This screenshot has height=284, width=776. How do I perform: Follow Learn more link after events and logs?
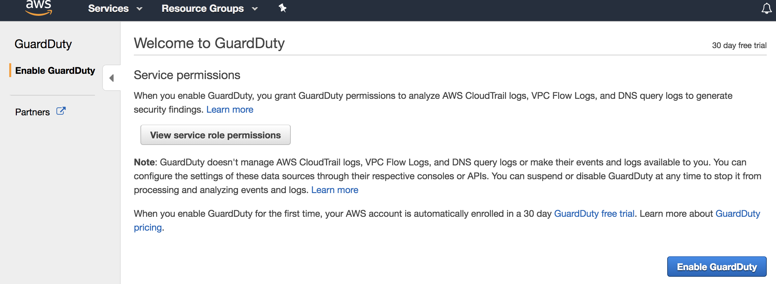[335, 190]
